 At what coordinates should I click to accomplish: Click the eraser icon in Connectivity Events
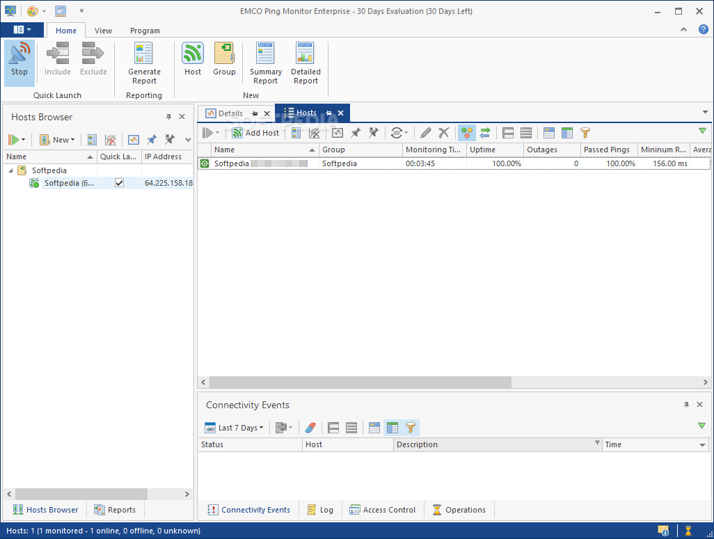click(310, 428)
